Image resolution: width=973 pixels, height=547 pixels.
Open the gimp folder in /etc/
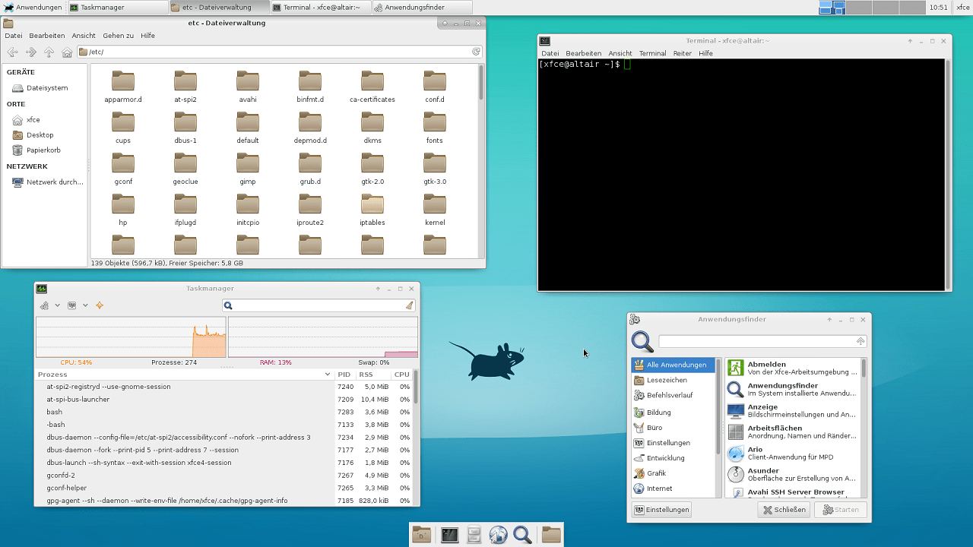[x=247, y=166]
